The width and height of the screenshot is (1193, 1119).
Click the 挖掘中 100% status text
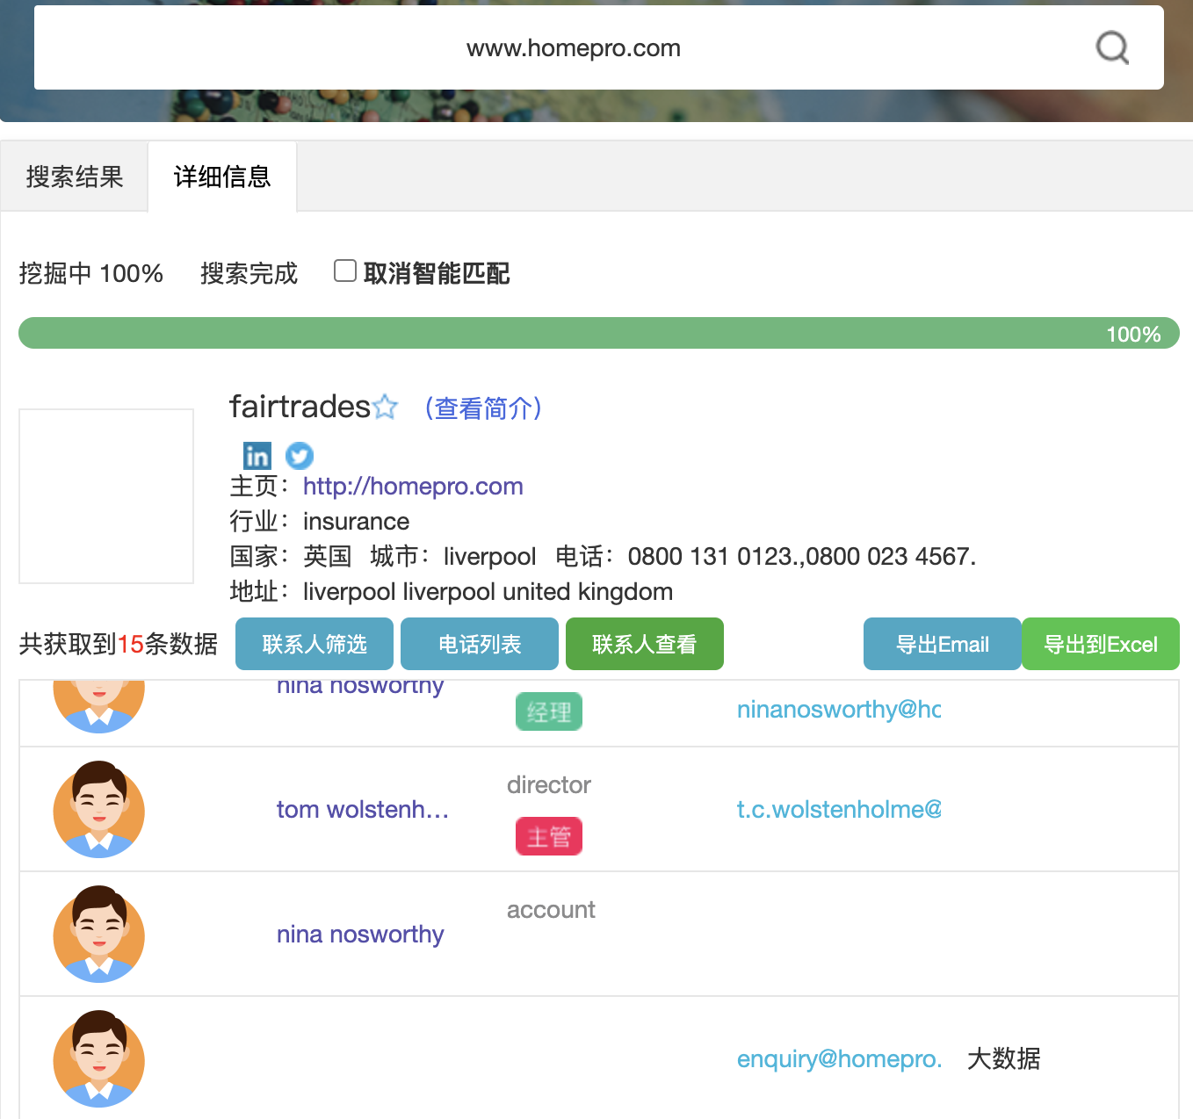[91, 273]
